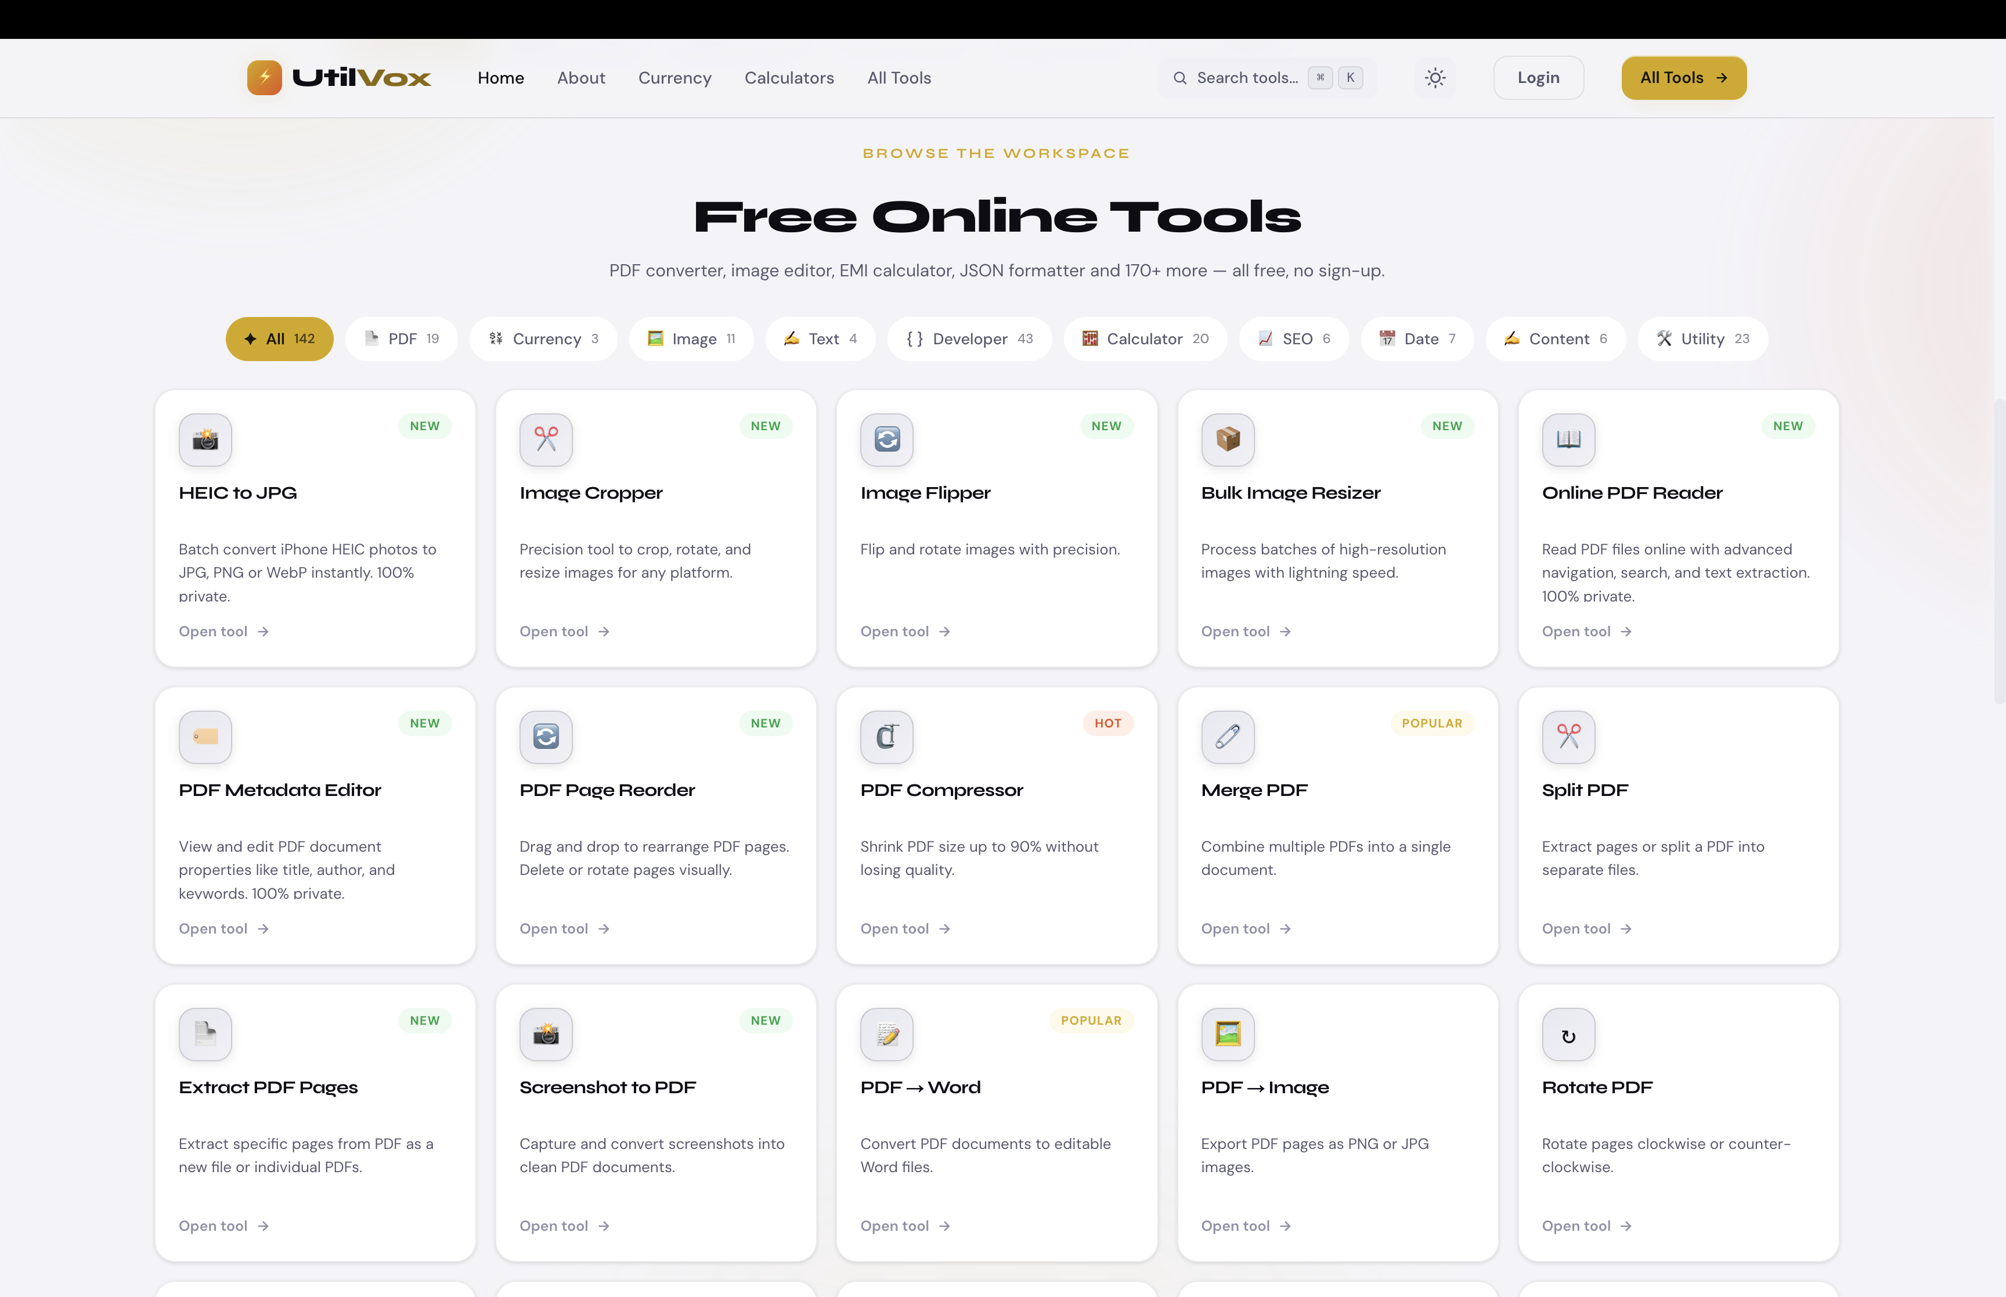Open the Home nav item
Screen dimensions: 2006x1297
pyautogui.click(x=501, y=77)
